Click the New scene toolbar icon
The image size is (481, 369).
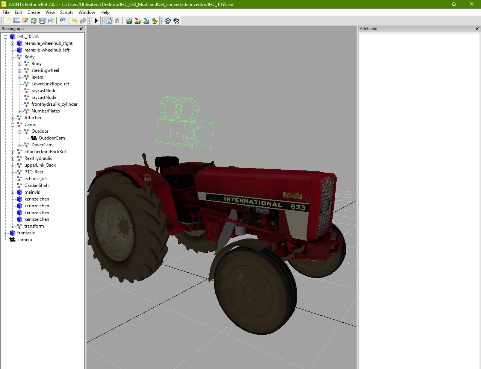pos(8,21)
